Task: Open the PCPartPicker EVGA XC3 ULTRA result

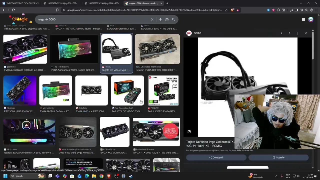Action: (x=114, y=132)
